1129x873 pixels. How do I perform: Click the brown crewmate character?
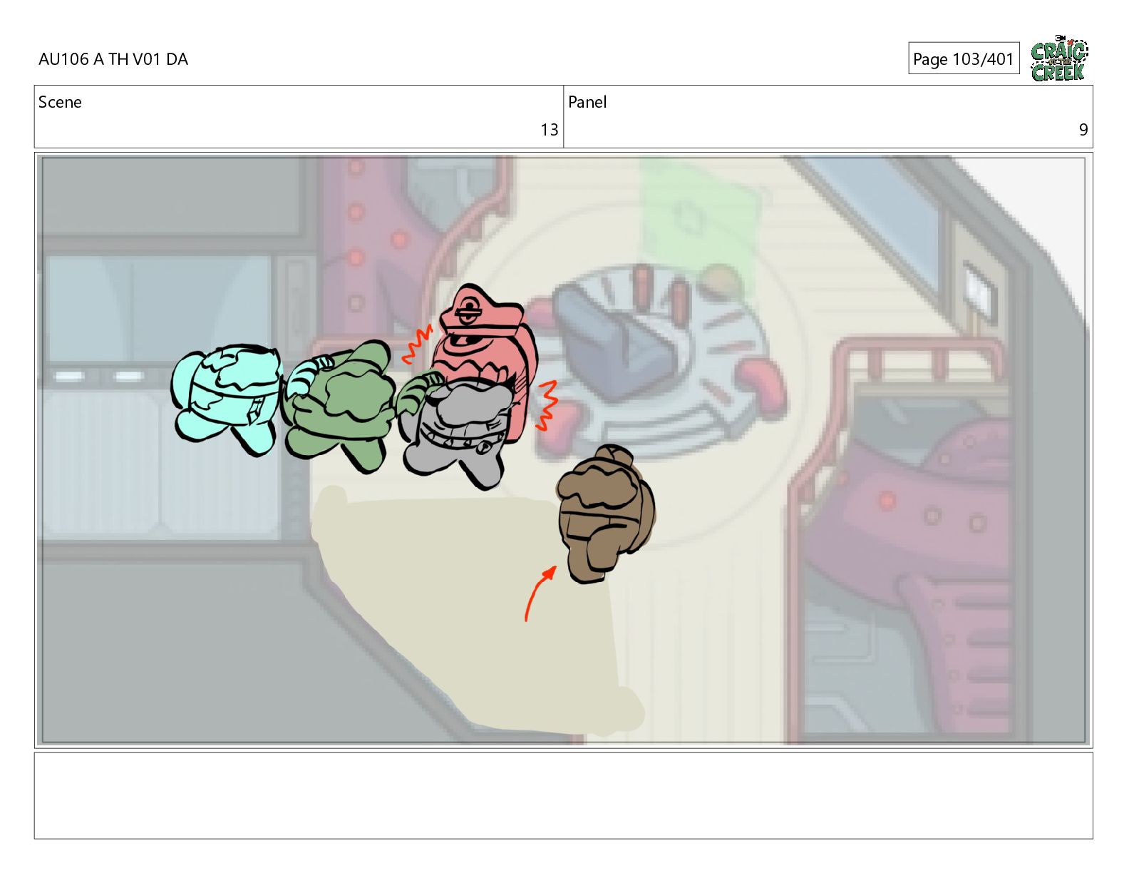tap(606, 514)
